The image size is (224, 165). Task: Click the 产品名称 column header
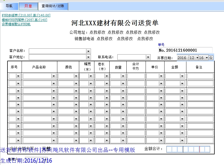point(39,67)
